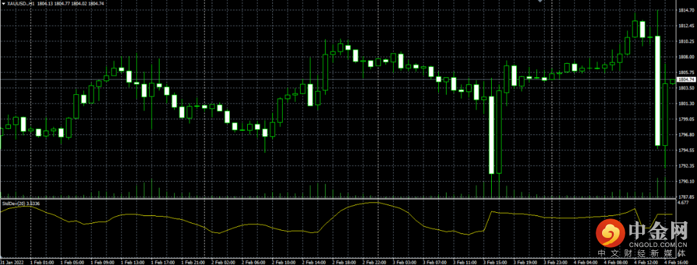Select the yellow StdDev indicator line
Screen dimensions: 697x265
[338, 220]
